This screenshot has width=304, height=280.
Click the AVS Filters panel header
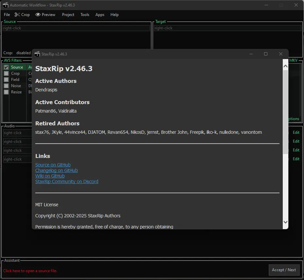(13, 60)
